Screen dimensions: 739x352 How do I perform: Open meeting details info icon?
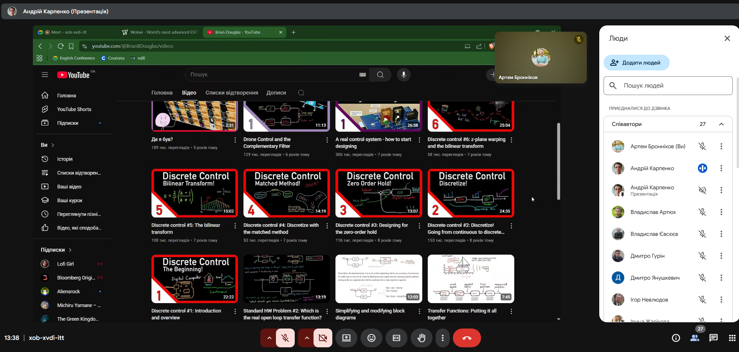coord(676,338)
